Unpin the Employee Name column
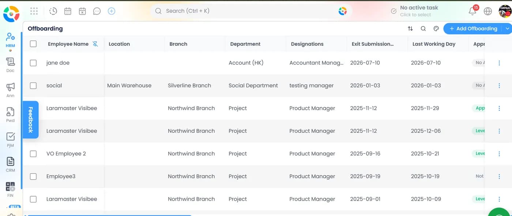512x216 pixels. pyautogui.click(x=95, y=44)
